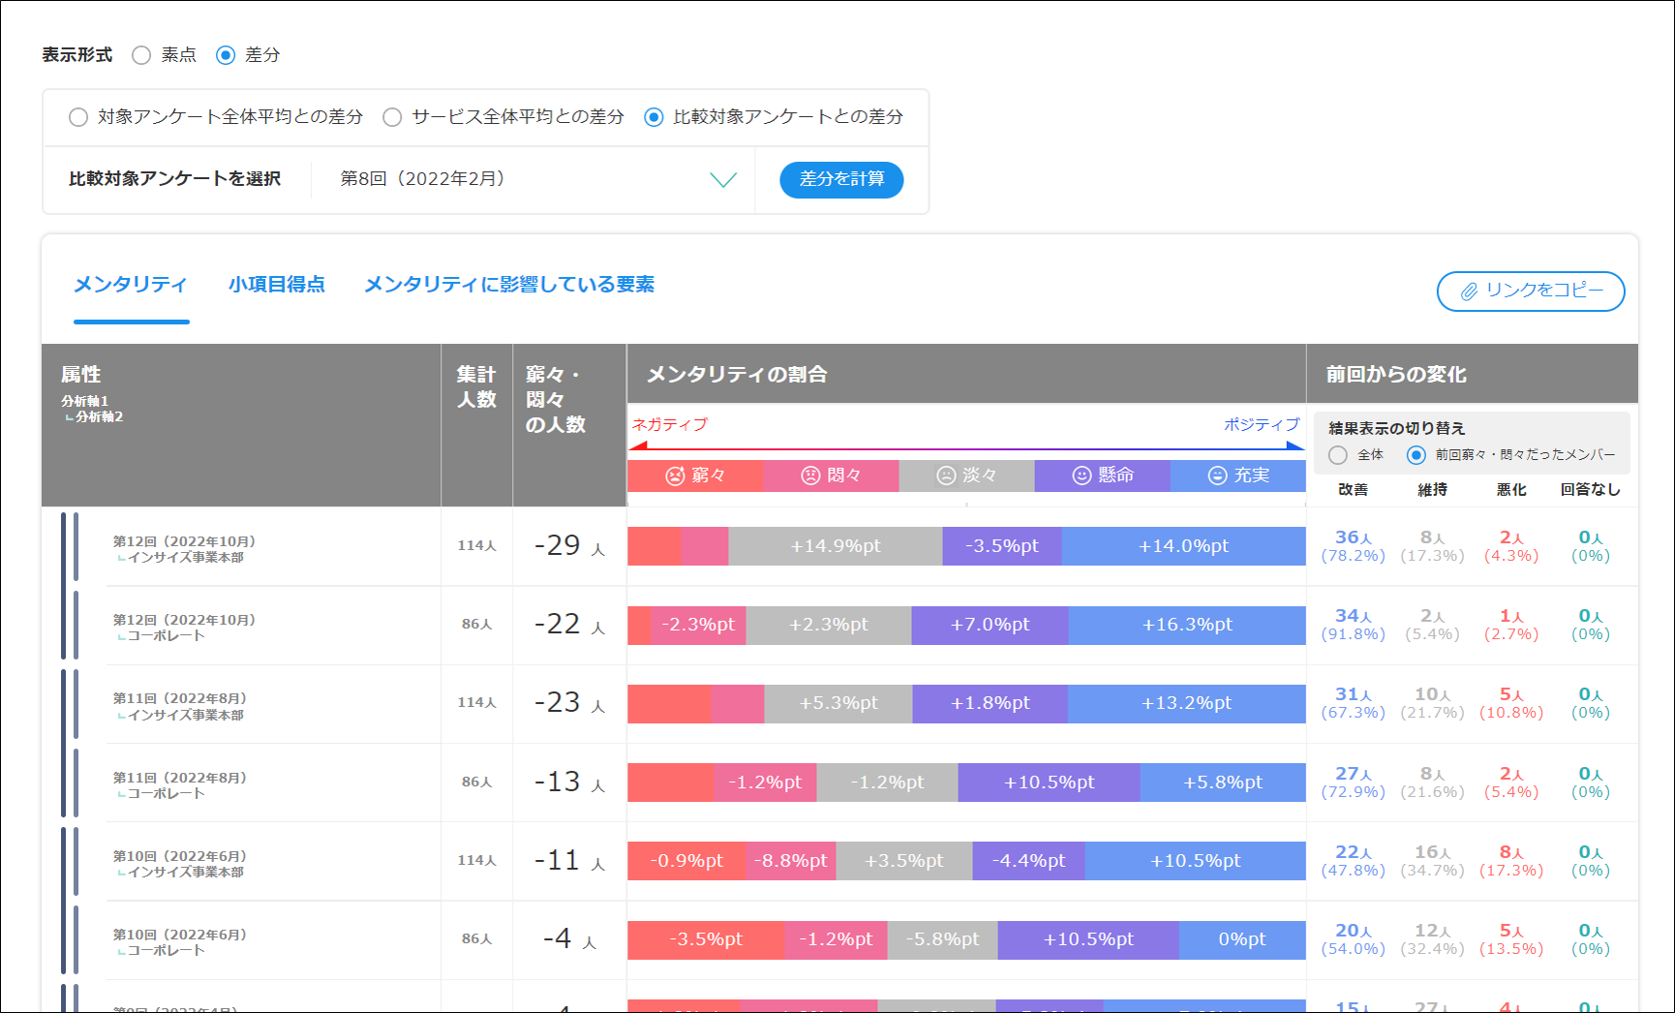Click the メンタリティの割合 header
This screenshot has width=1675, height=1013.
pyautogui.click(x=737, y=375)
